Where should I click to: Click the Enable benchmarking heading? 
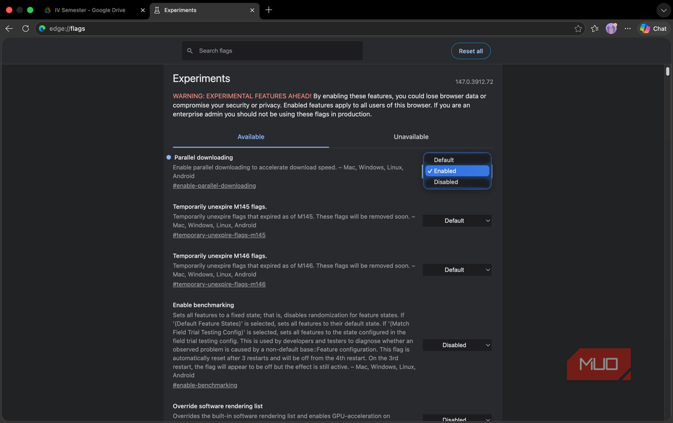(203, 305)
